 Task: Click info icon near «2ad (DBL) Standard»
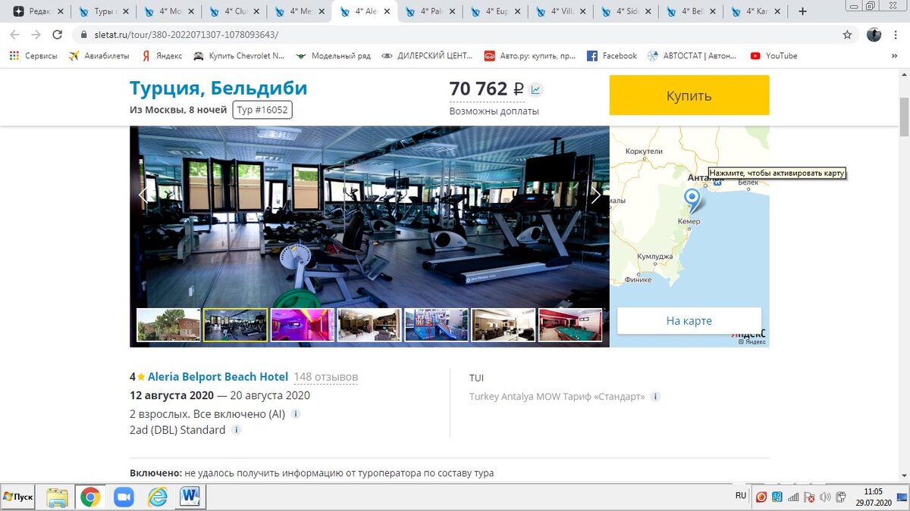236,430
